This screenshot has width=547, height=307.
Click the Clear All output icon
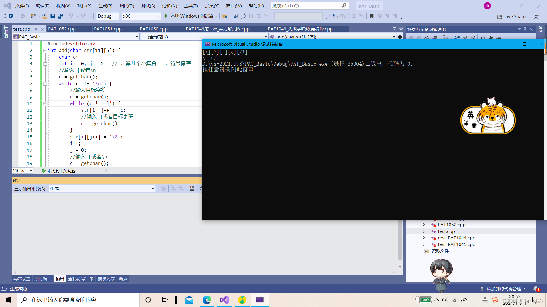coord(192,188)
